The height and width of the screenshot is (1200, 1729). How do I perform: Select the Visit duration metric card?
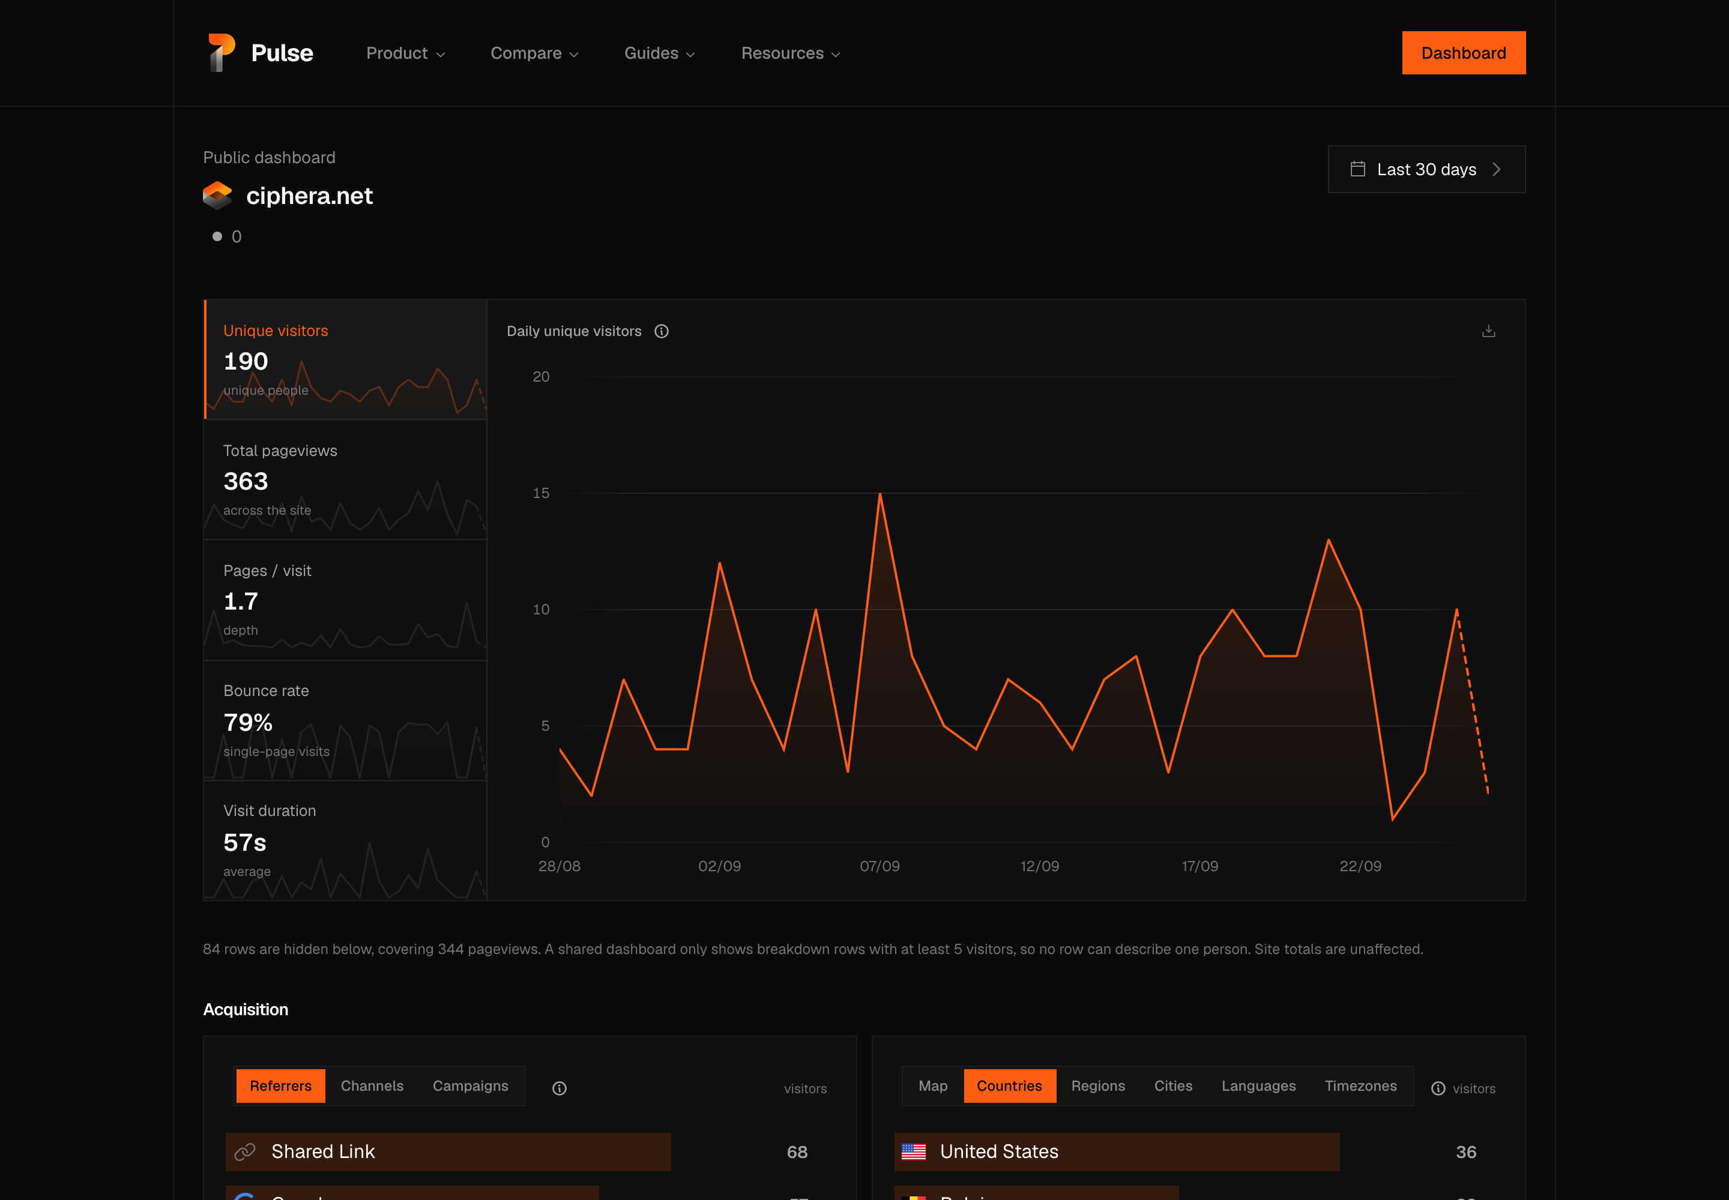click(x=345, y=841)
